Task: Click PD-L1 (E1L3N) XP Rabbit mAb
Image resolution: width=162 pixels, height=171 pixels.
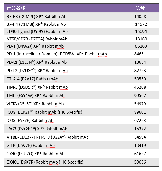Action: [x=36, y=62]
